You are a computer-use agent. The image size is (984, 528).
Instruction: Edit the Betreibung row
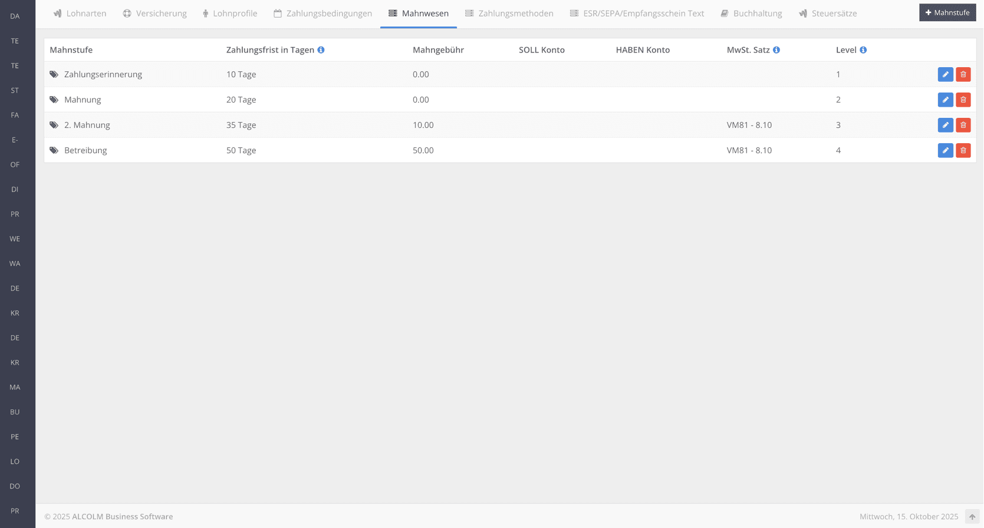coord(945,150)
